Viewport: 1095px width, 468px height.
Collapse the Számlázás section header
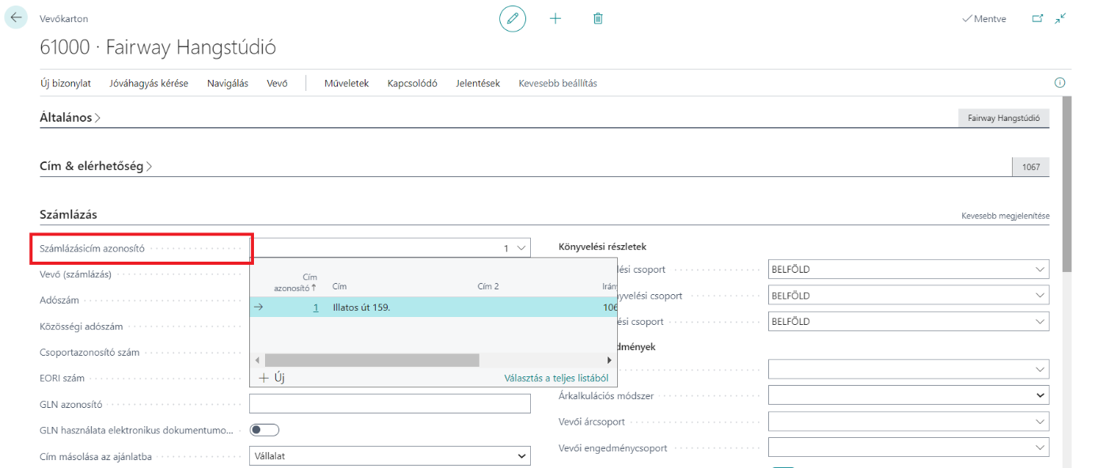68,214
